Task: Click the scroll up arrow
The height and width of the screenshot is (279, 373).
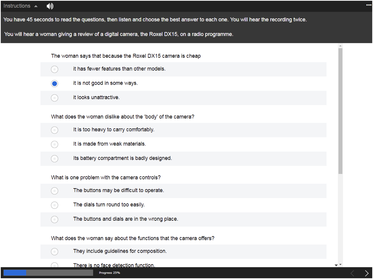Action: [x=340, y=46]
